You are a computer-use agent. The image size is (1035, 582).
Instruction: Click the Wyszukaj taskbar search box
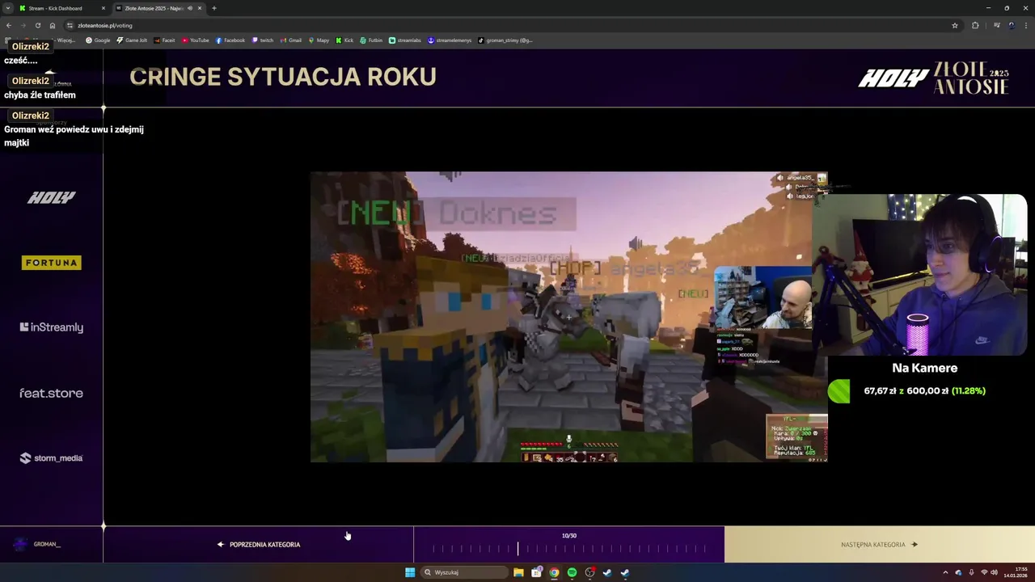tap(465, 572)
